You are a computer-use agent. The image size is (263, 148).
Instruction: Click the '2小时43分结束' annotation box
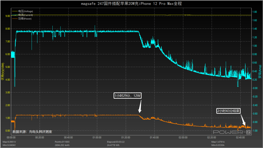pos(228,111)
